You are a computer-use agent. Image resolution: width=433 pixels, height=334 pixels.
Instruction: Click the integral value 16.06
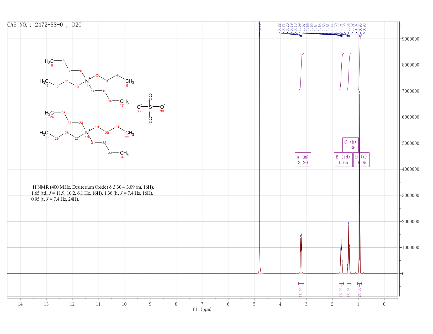(x=349, y=292)
